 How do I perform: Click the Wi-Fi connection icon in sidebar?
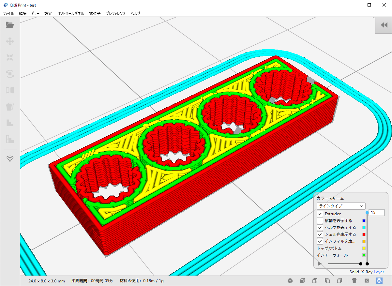click(x=10, y=158)
